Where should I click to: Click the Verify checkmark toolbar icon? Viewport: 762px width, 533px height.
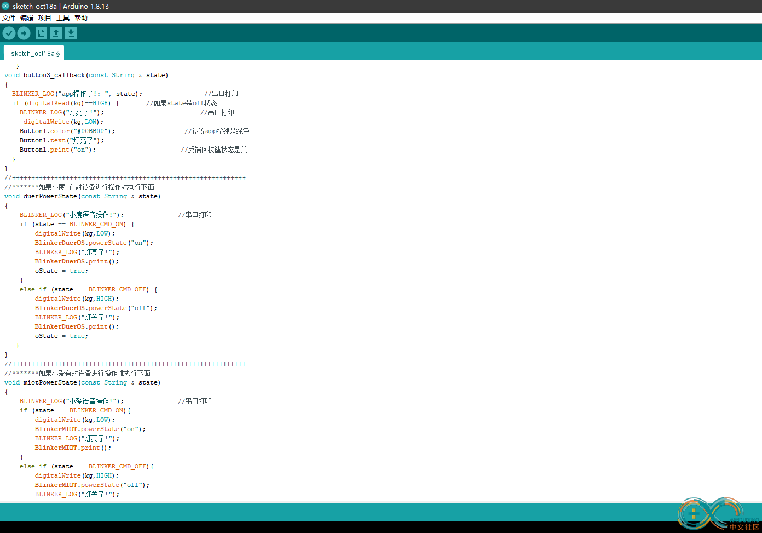point(9,33)
